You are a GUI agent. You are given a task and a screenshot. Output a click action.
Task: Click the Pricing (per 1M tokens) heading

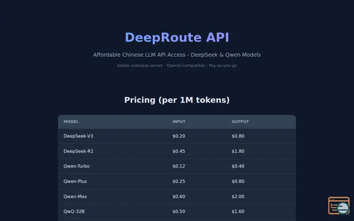tap(177, 100)
